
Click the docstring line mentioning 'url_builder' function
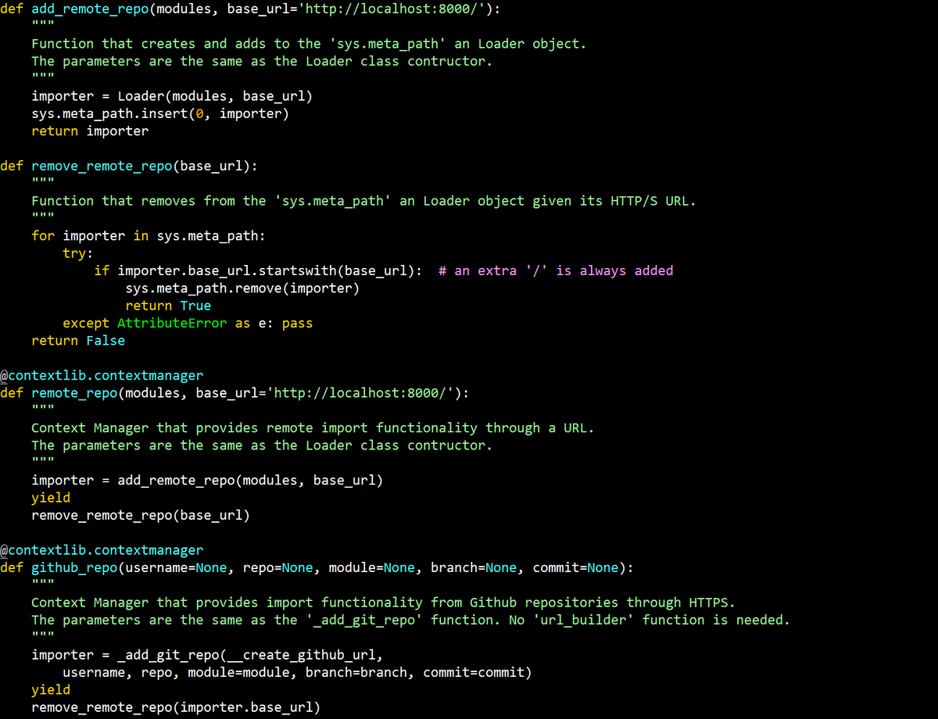coord(410,620)
